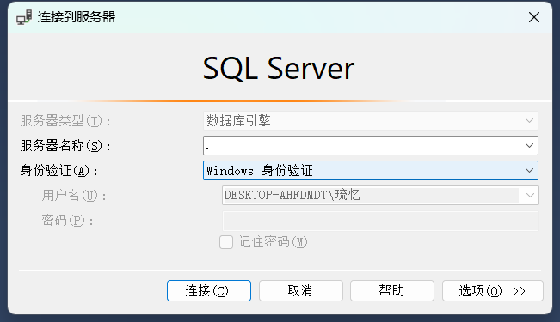This screenshot has width=560, height=322.
Task: Open the 身份验证 dropdown arrow
Action: (x=529, y=171)
